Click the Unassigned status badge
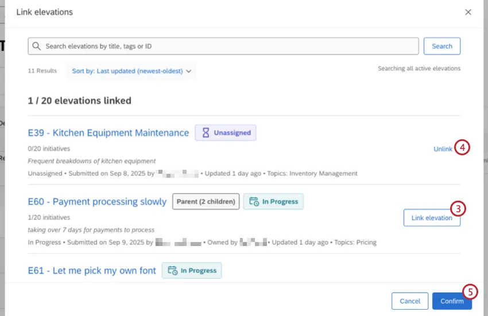The height and width of the screenshot is (316, 488). 226,132
